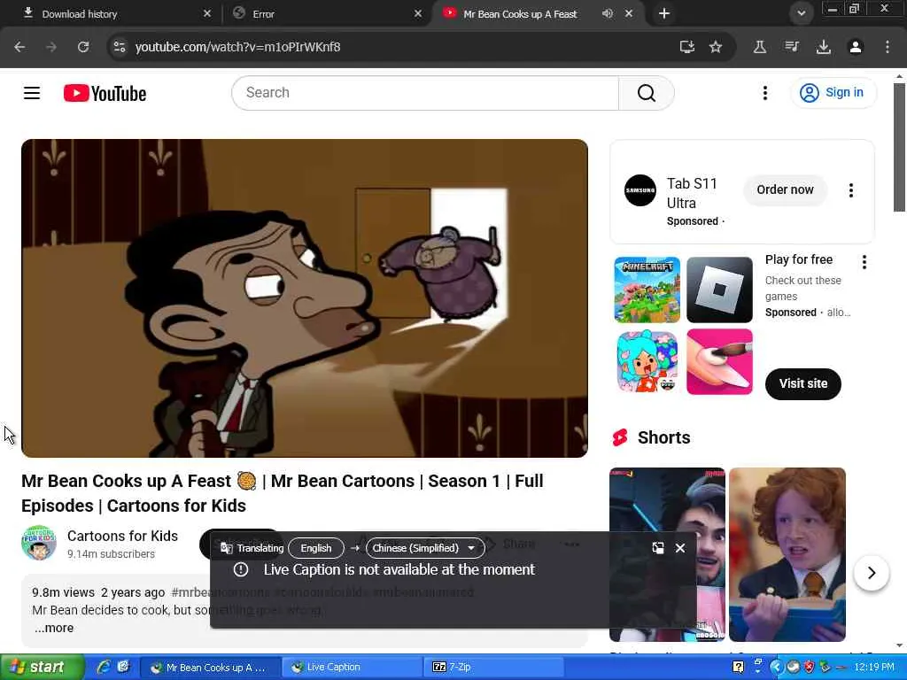Open Cartoons for Kids channel name

[122, 536]
